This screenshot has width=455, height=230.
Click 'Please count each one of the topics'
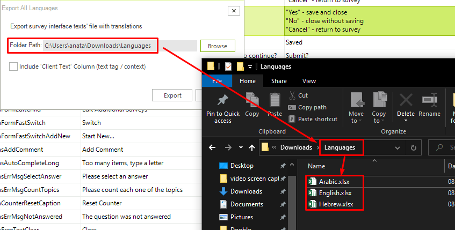(132, 190)
